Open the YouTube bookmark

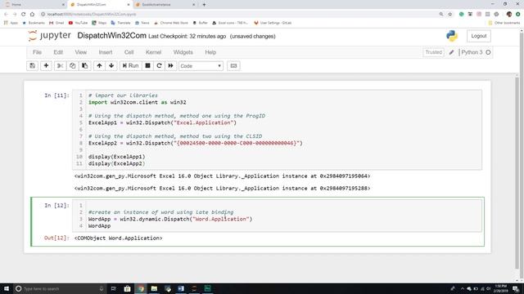click(78, 23)
